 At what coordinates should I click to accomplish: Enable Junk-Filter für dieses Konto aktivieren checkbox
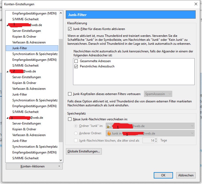70,29
